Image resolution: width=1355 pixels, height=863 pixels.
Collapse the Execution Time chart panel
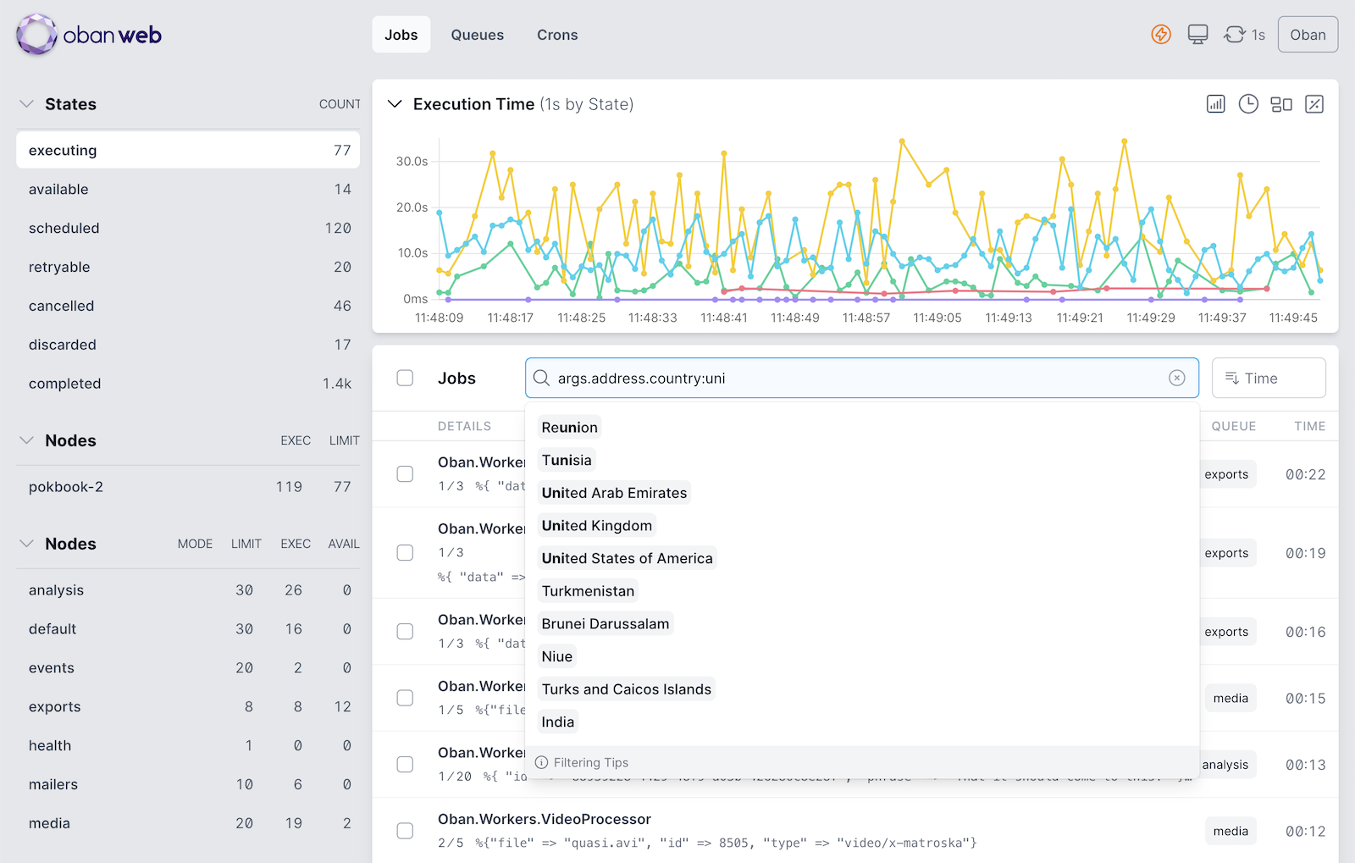point(394,104)
